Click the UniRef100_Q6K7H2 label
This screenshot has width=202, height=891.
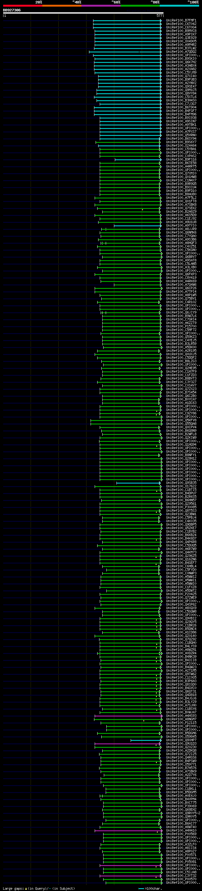point(181,62)
